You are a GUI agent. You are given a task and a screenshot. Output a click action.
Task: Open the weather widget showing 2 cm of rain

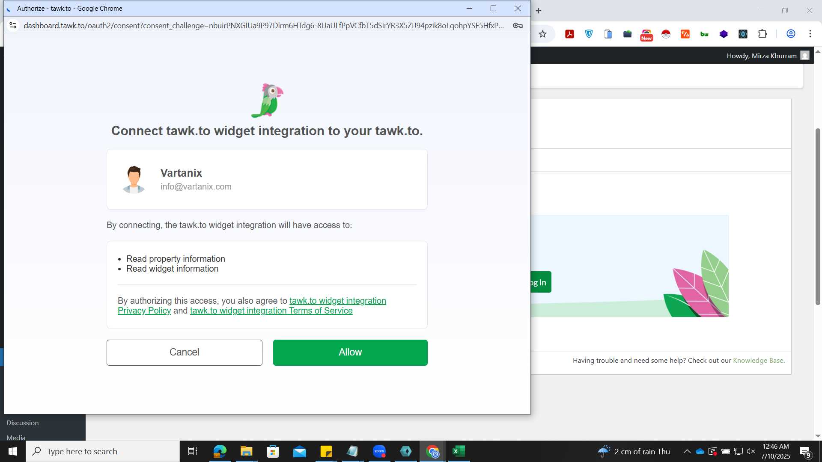[634, 451]
